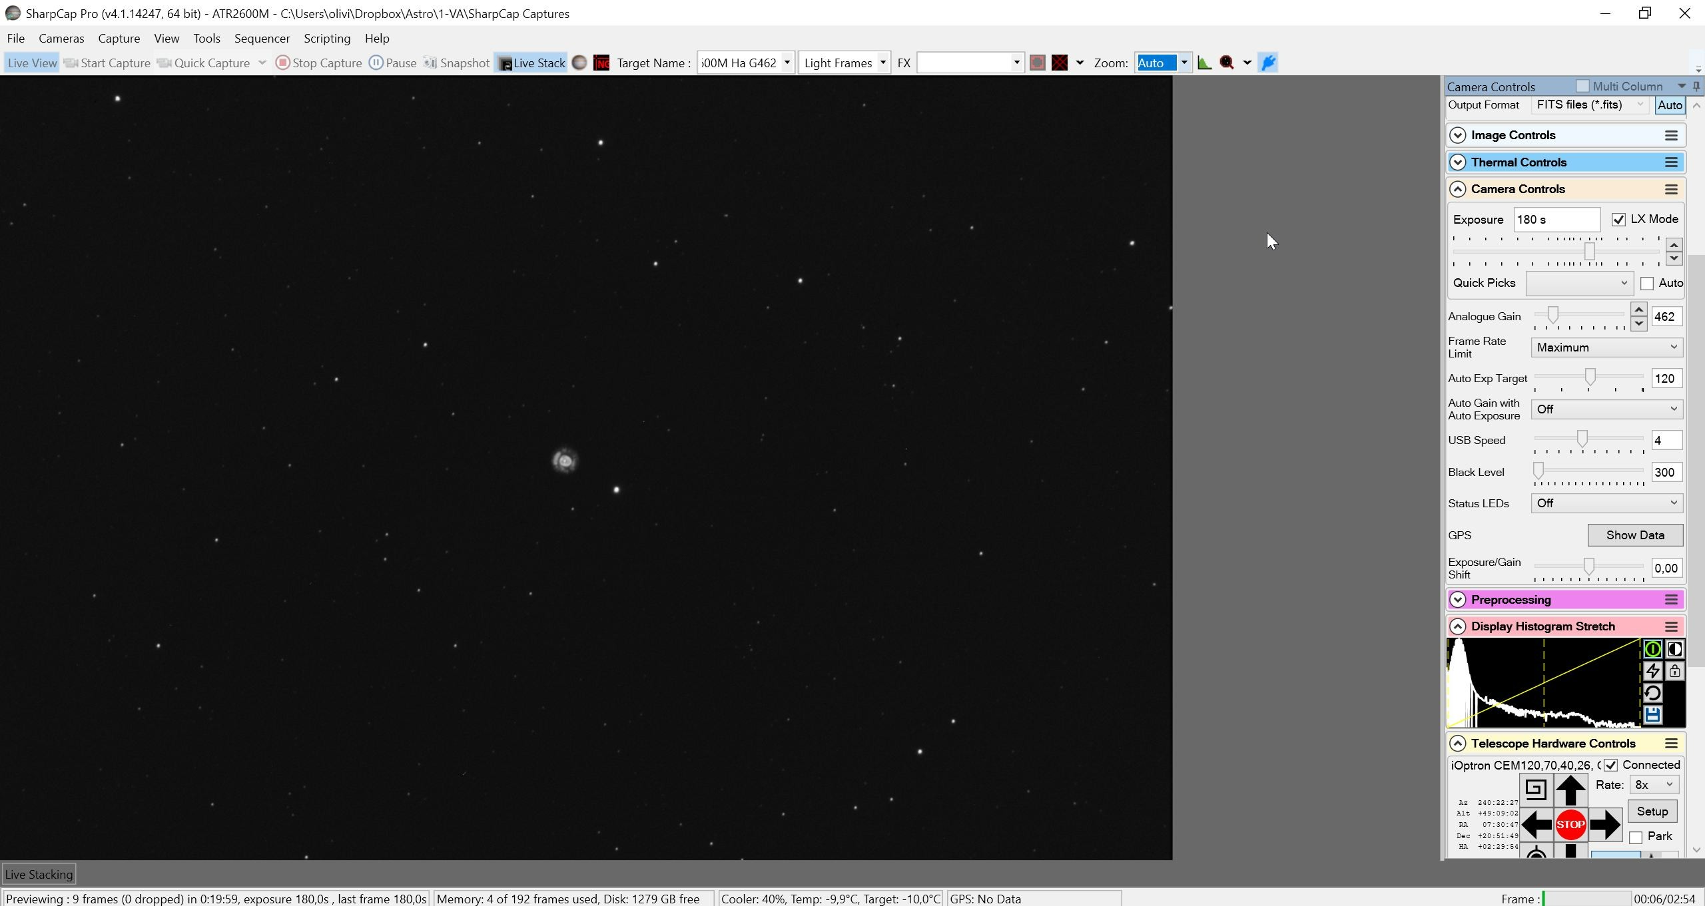Screen dimensions: 1705x906
Task: Reset the histogram stretch
Action: click(x=1652, y=693)
